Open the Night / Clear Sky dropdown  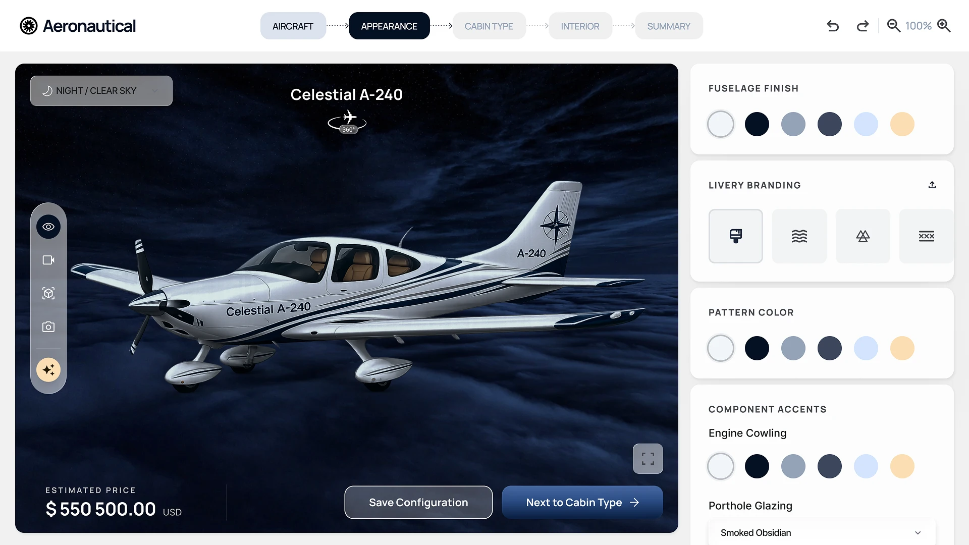[101, 91]
